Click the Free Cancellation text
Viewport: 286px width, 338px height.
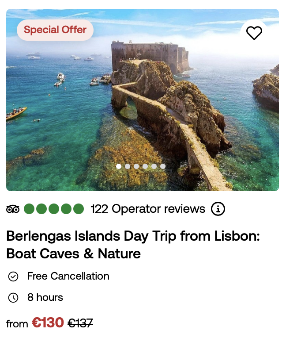point(68,276)
